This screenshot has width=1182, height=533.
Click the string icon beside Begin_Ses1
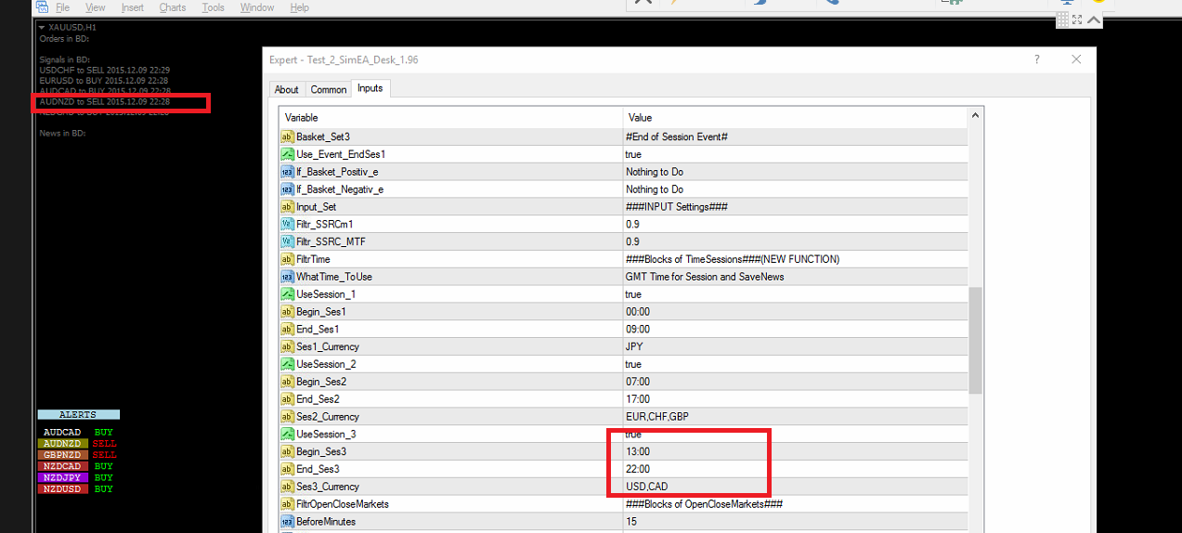click(287, 312)
